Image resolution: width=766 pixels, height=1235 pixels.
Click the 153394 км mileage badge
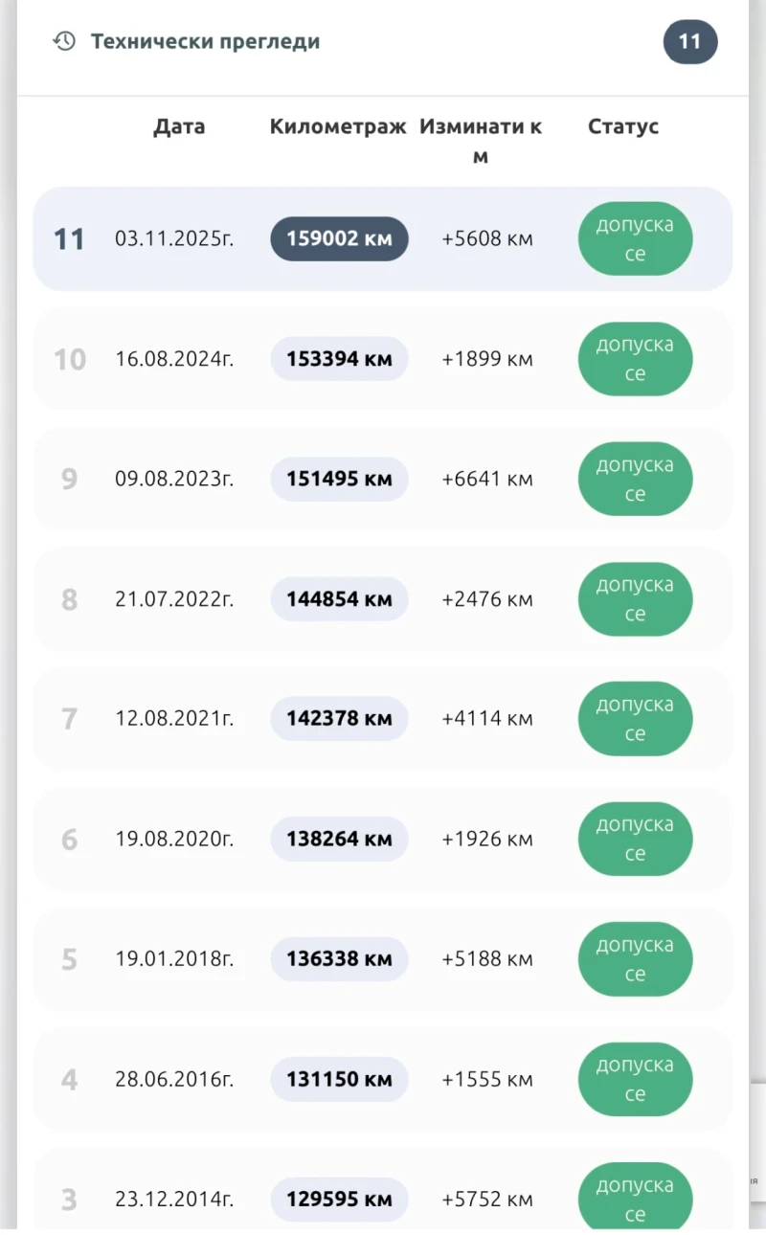pos(339,359)
